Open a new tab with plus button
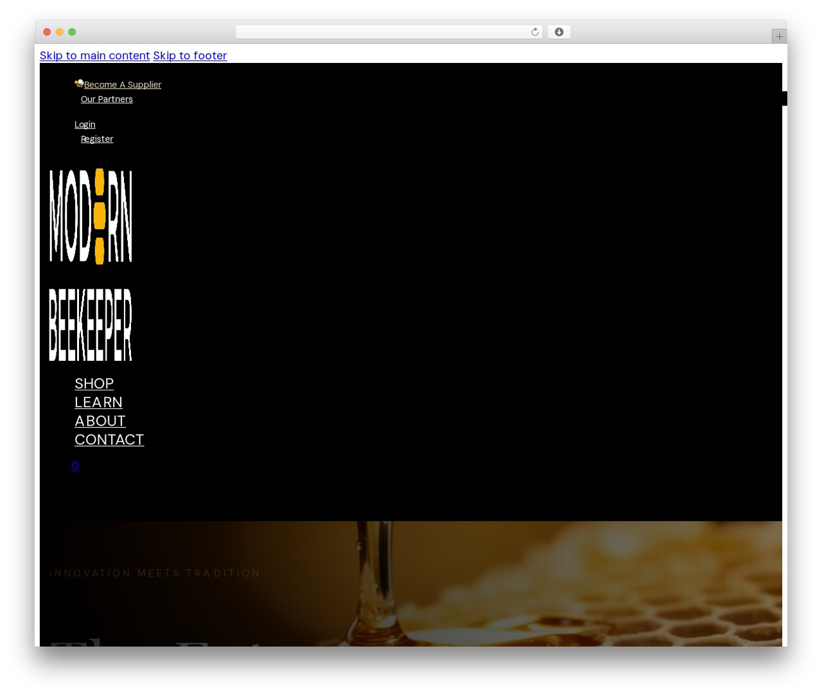 tap(779, 37)
